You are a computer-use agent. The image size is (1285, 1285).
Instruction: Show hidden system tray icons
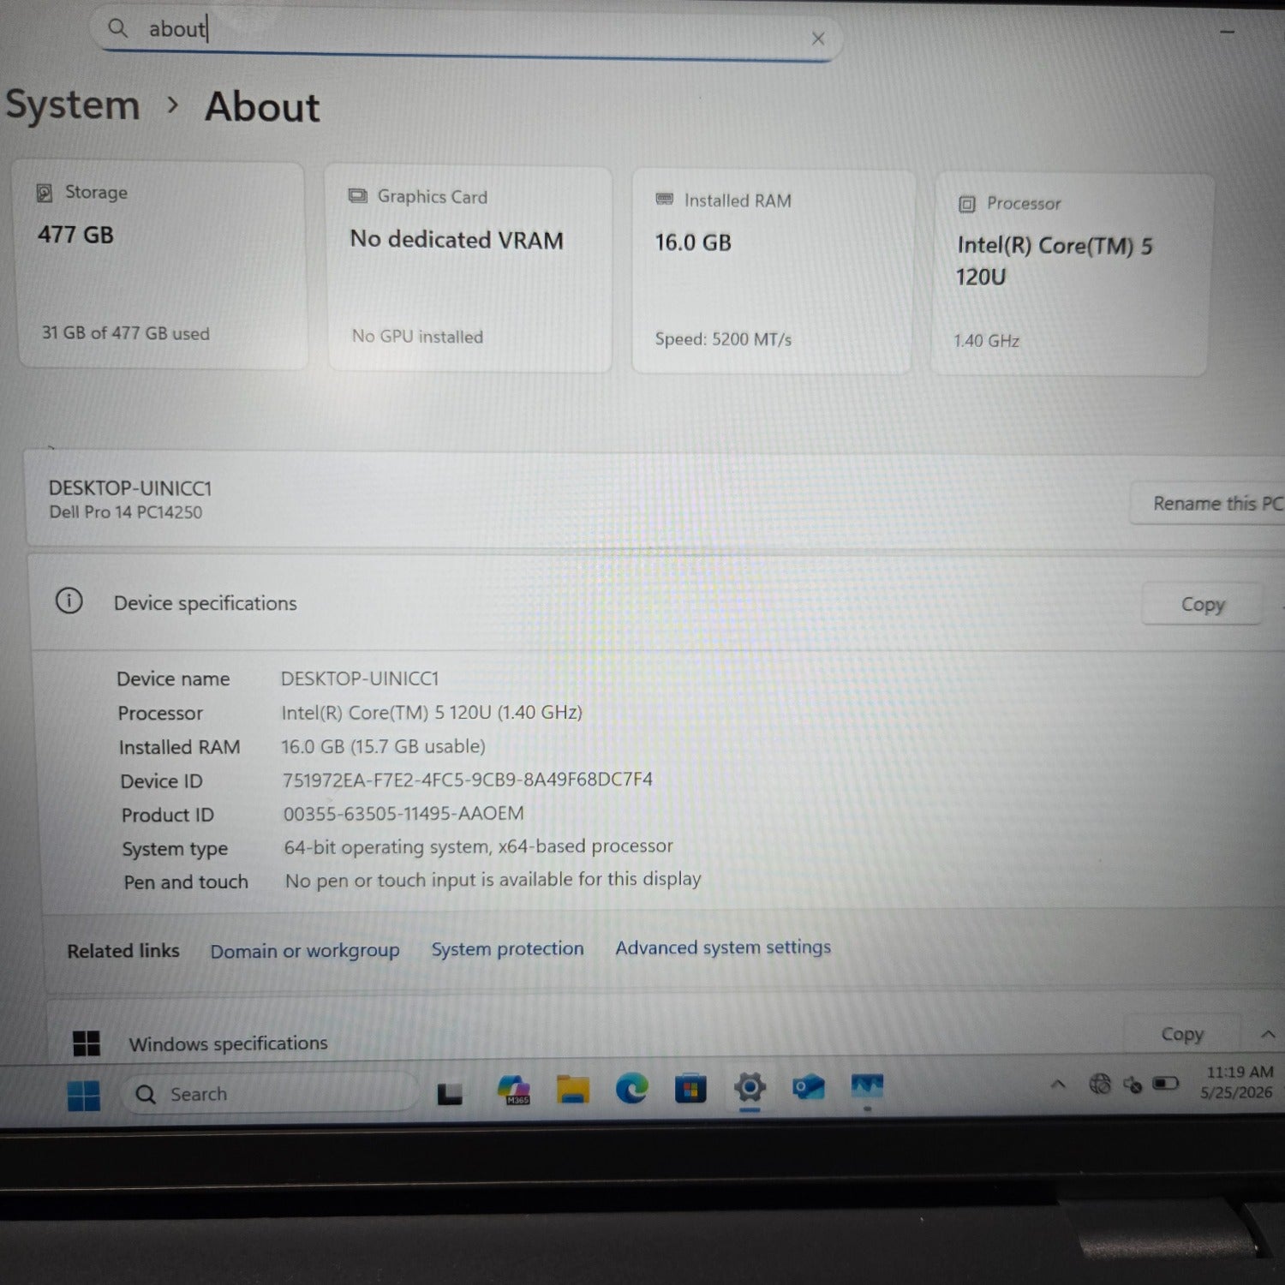point(1059,1085)
